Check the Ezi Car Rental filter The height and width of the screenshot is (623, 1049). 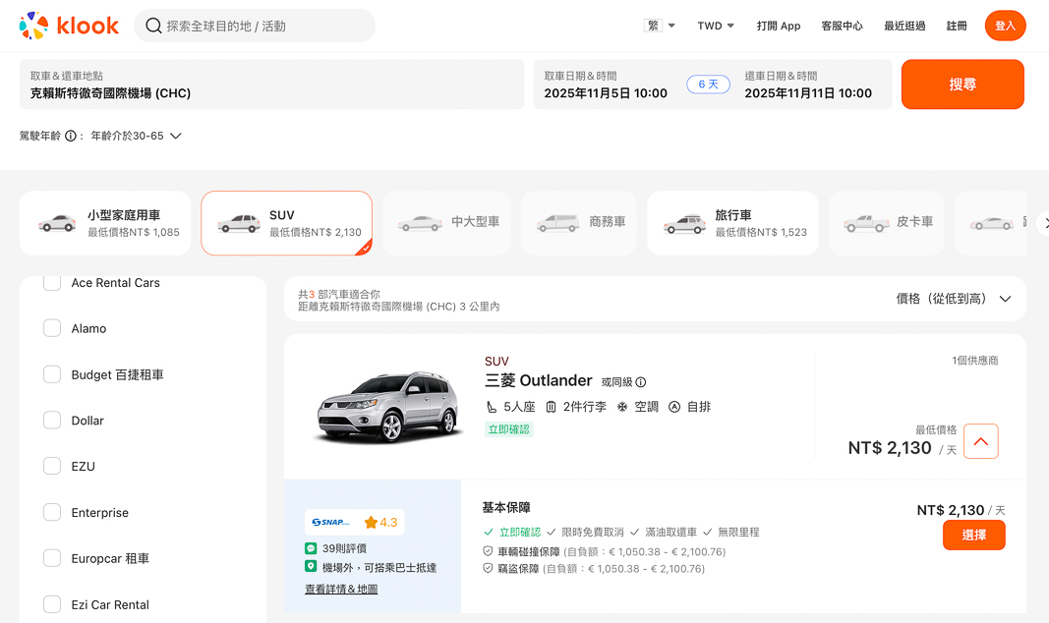52,604
